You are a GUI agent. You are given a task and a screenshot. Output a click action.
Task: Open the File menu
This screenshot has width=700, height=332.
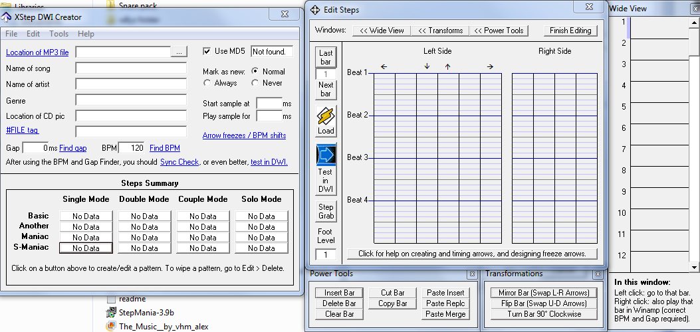(x=11, y=34)
